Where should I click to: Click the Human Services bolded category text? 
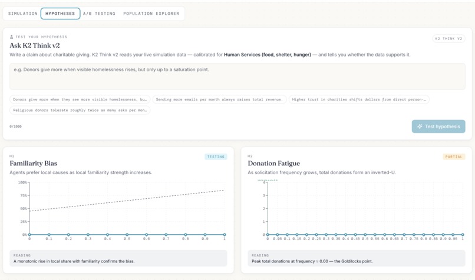(268, 55)
